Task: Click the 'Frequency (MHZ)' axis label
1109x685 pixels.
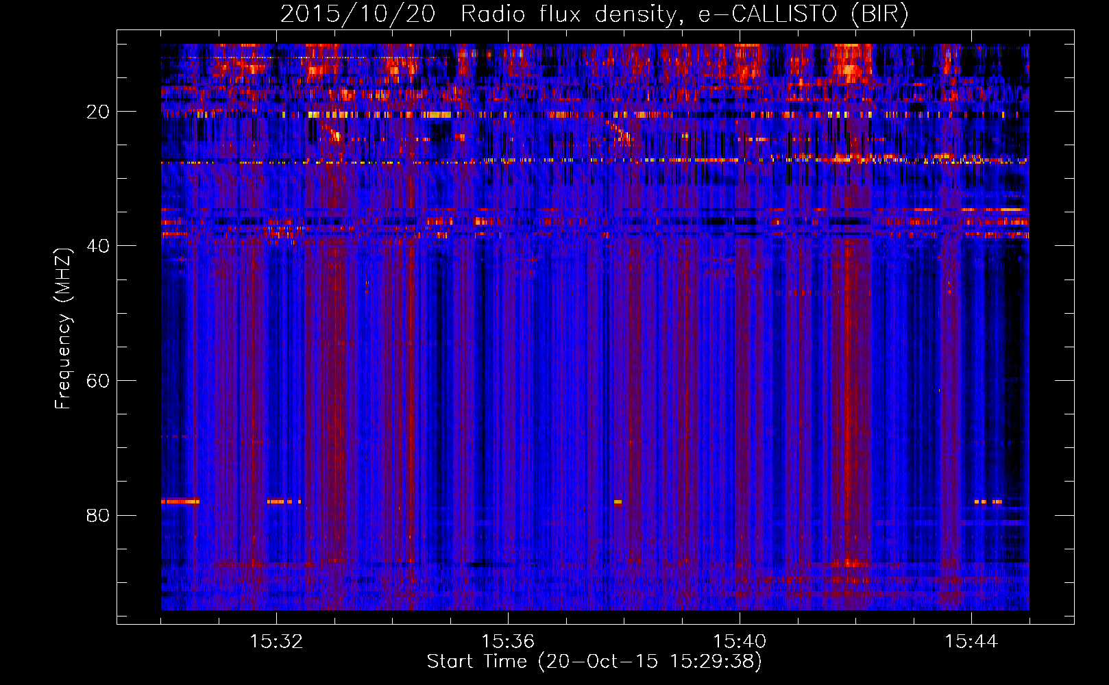Action: point(63,329)
